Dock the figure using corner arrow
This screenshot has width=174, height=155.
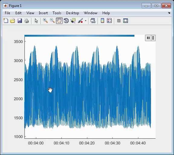pyautogui.click(x=169, y=13)
